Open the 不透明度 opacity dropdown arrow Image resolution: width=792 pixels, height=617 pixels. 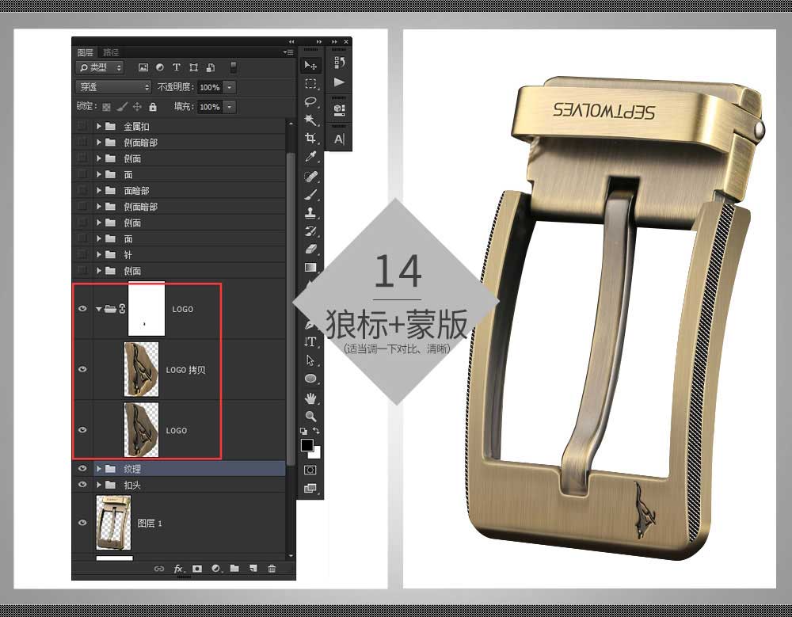pos(230,87)
